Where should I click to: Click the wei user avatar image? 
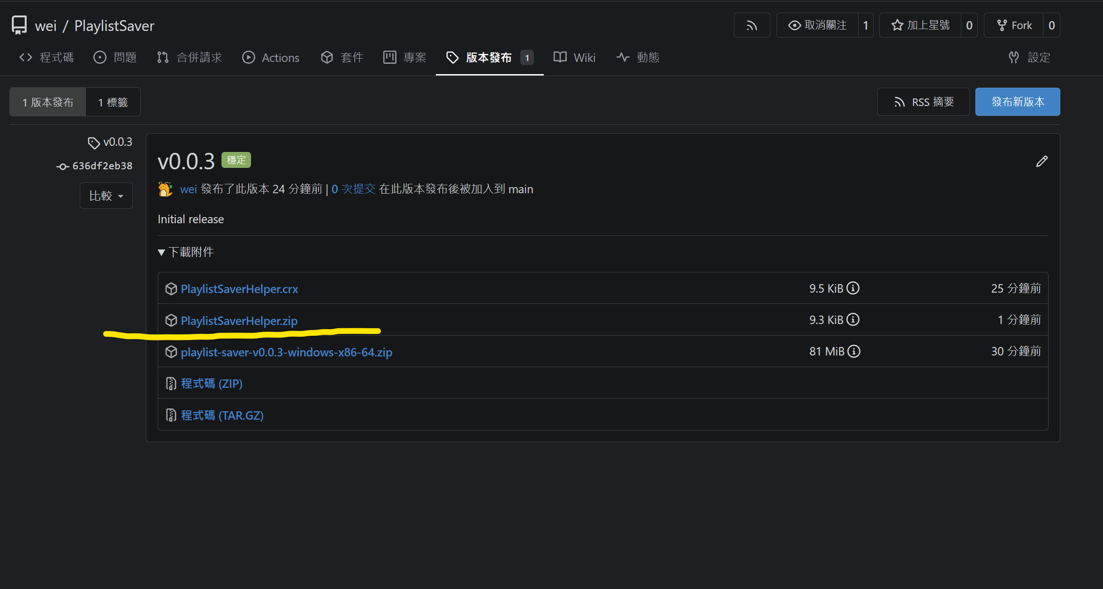click(165, 189)
